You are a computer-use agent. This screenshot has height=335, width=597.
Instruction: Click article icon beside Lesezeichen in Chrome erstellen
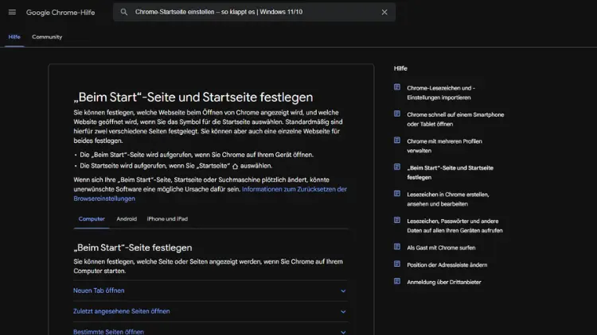click(397, 194)
